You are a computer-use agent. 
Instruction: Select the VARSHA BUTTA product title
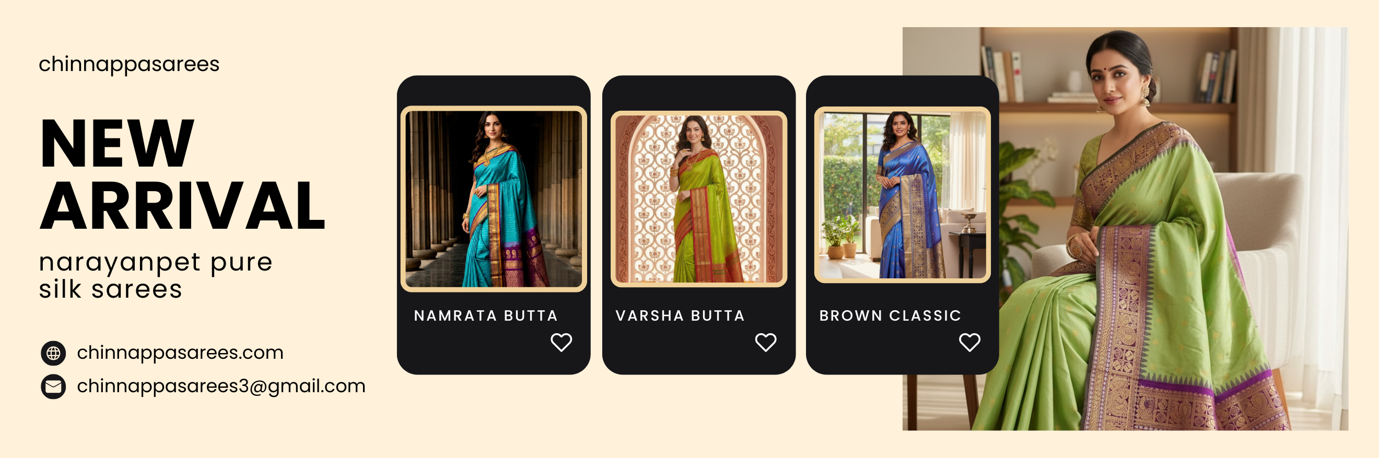(x=680, y=315)
